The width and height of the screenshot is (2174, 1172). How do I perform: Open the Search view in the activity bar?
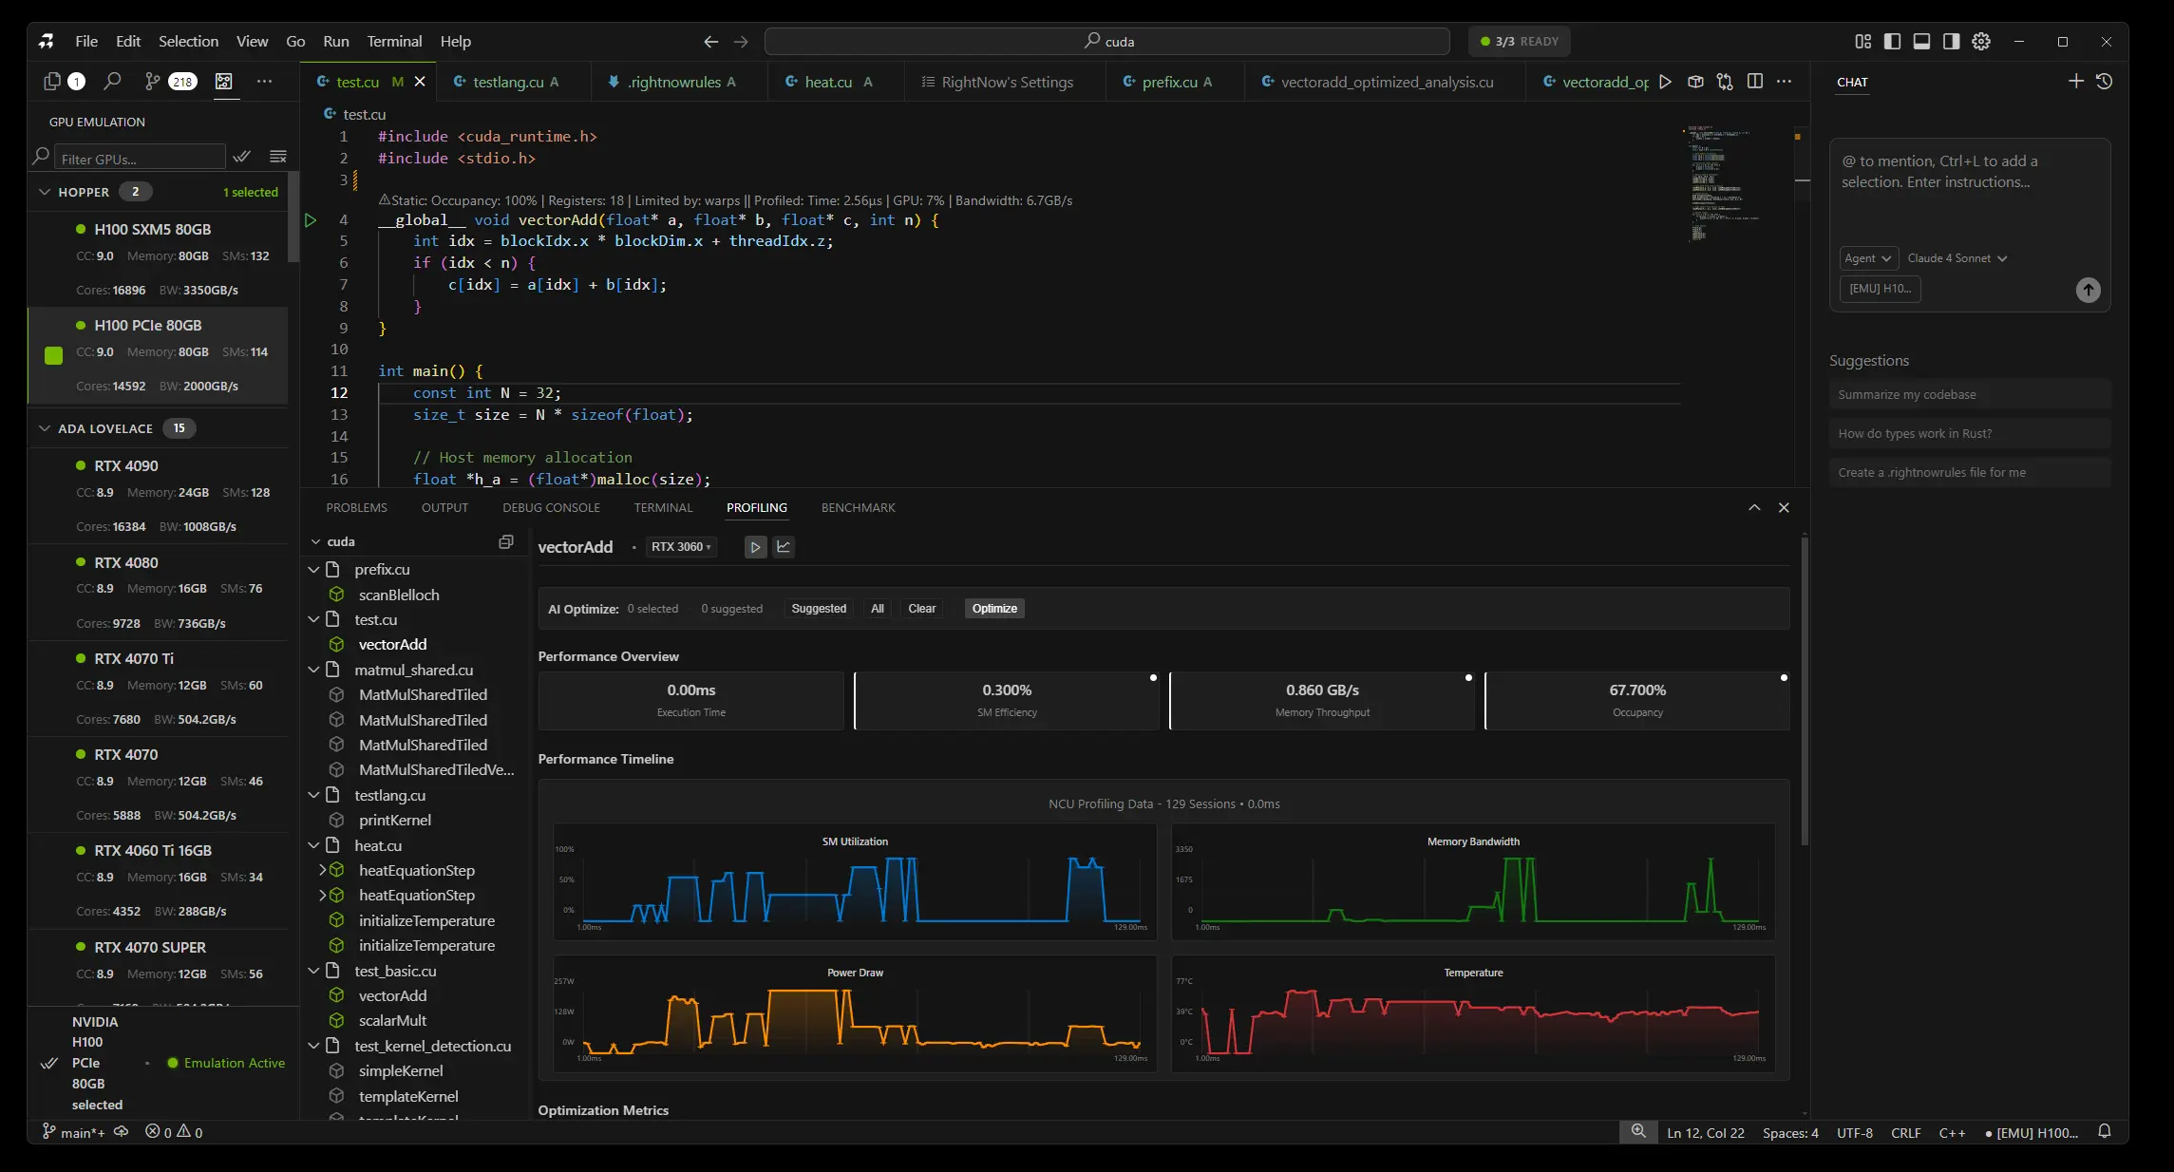point(112,82)
